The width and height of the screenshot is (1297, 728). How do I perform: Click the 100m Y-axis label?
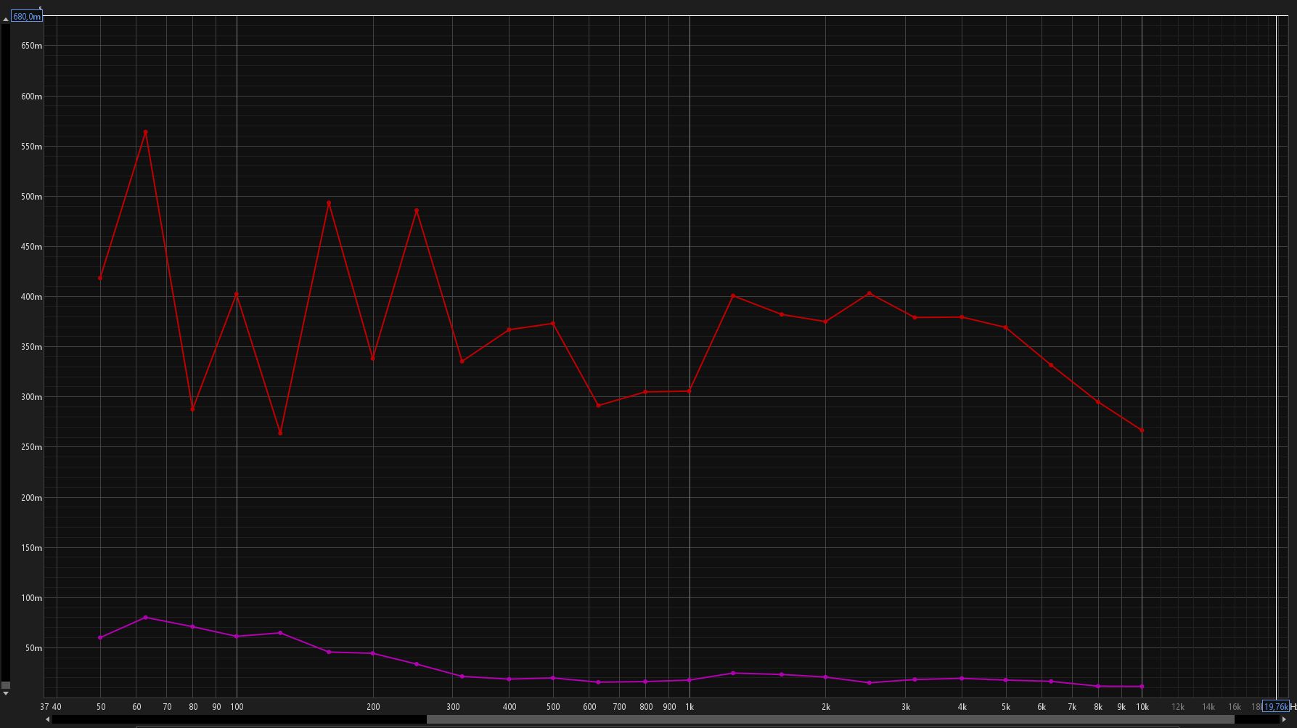tap(32, 598)
